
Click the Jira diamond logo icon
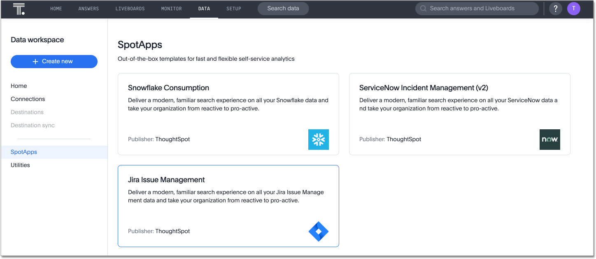tap(318, 231)
